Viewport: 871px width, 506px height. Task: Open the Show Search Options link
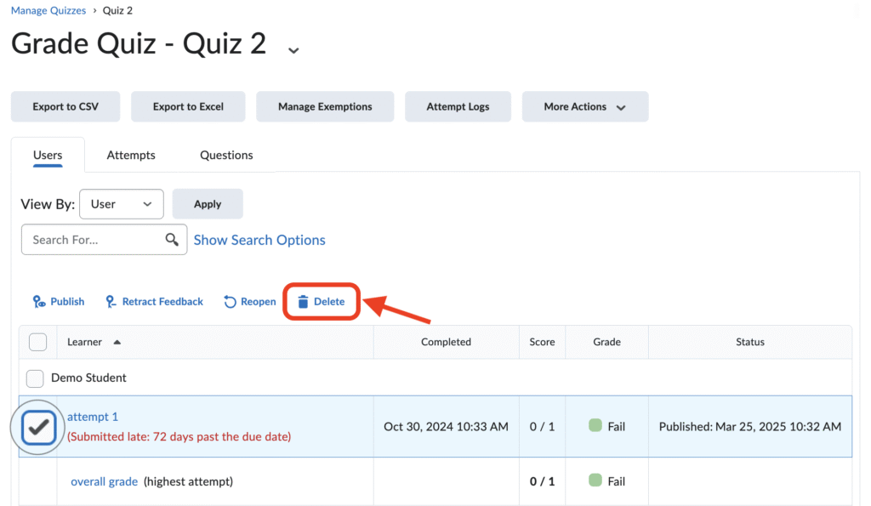click(259, 240)
